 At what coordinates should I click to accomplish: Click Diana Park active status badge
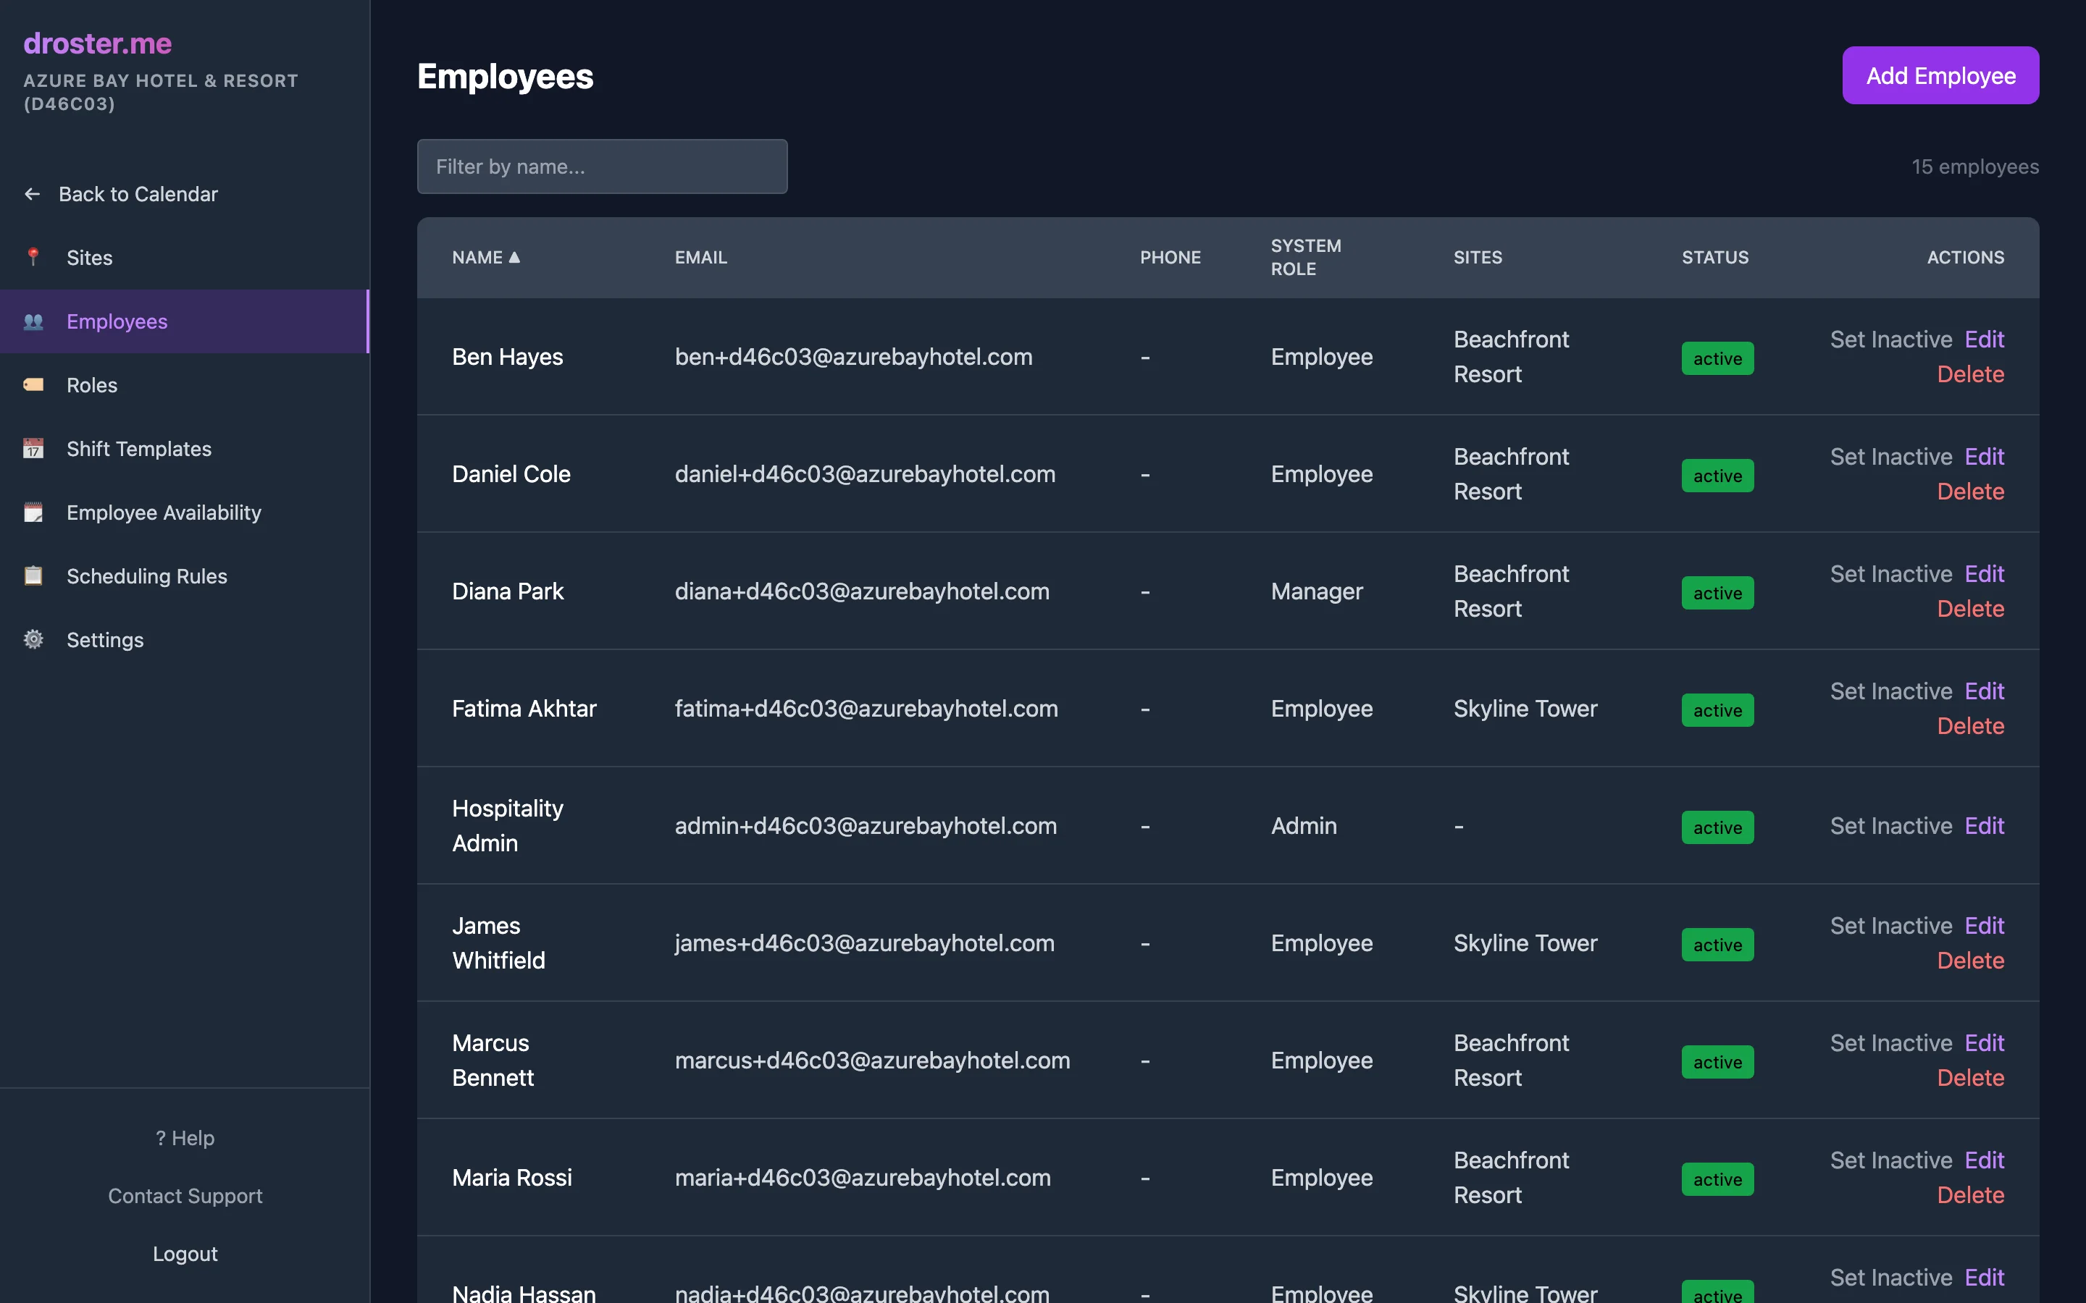click(1717, 593)
